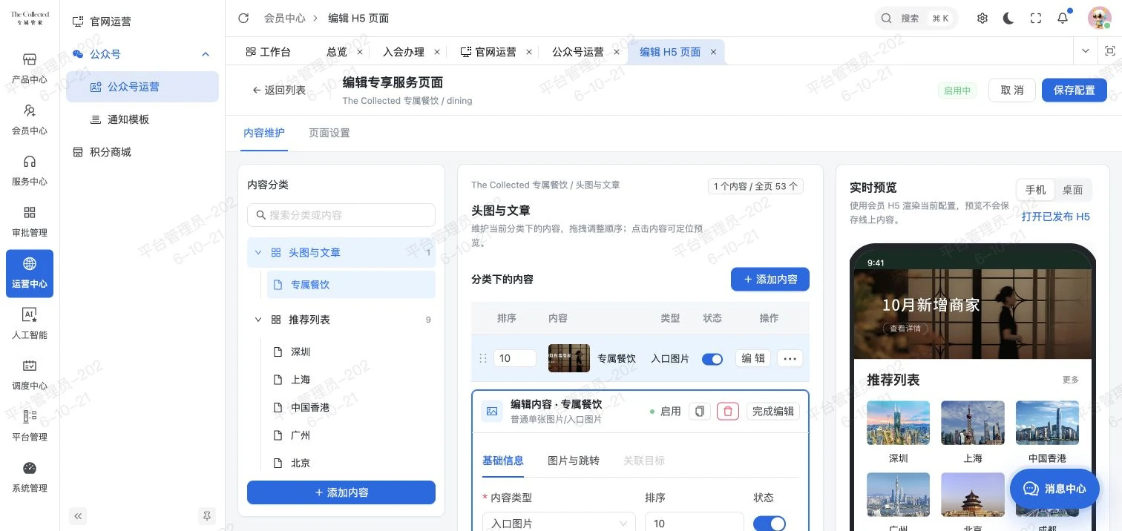Open 通知模板 menu item

(x=142, y=119)
